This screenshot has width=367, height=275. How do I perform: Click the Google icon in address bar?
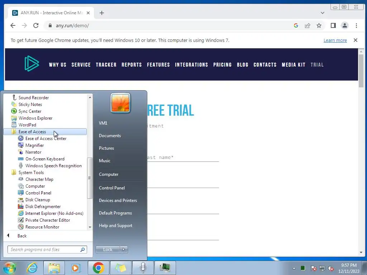coord(296,25)
